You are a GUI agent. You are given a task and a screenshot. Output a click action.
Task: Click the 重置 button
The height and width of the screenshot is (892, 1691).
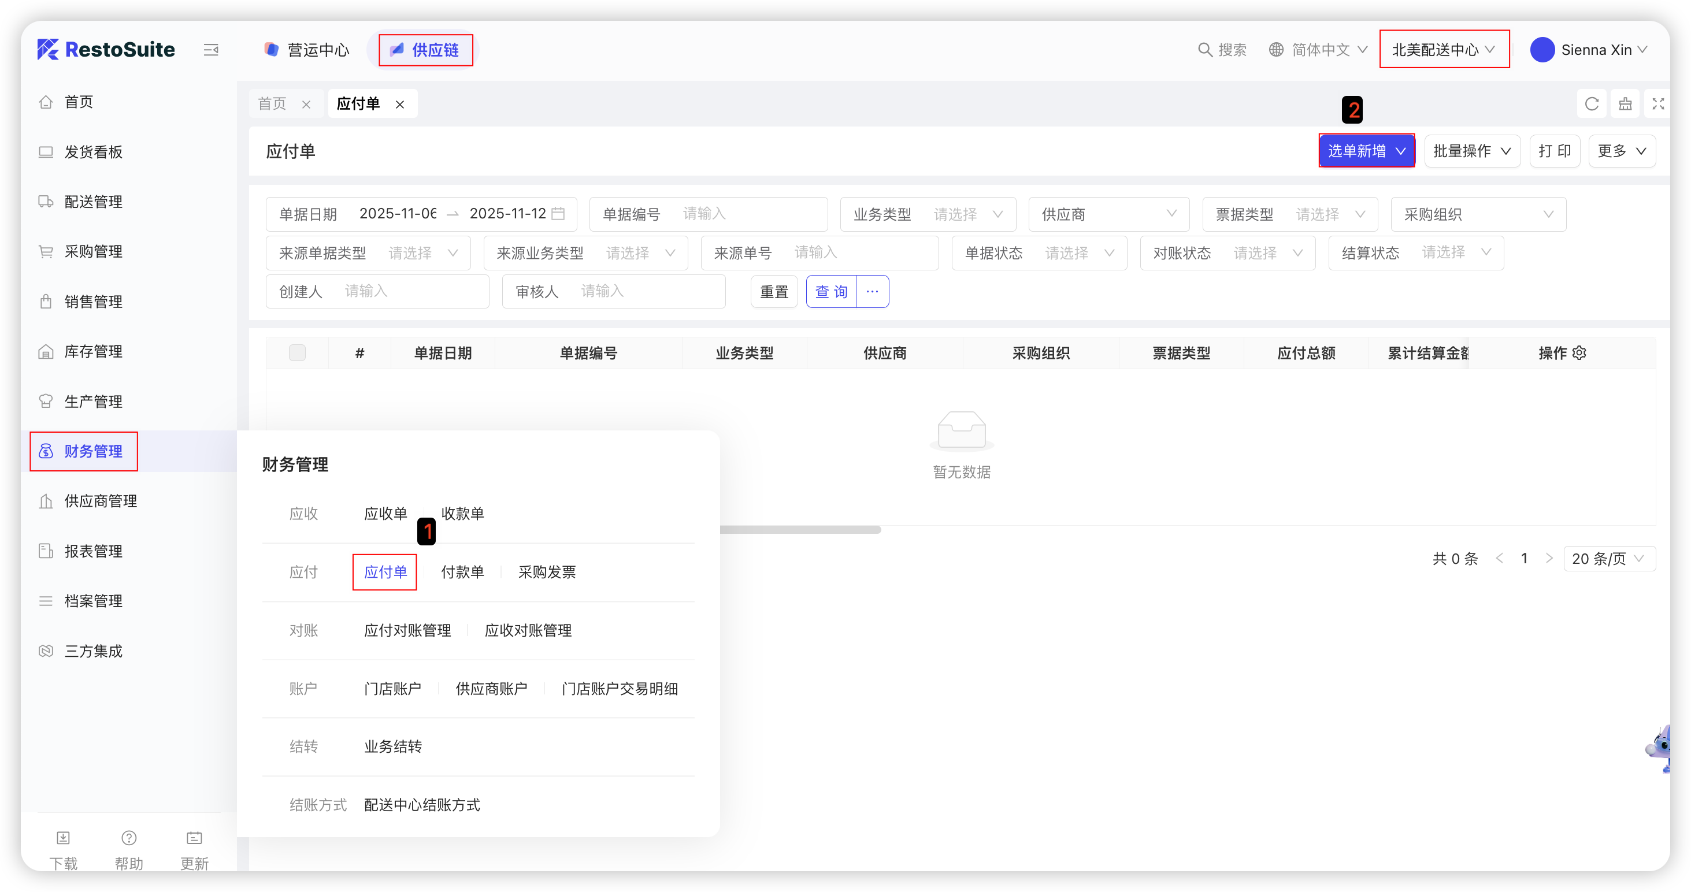[773, 292]
